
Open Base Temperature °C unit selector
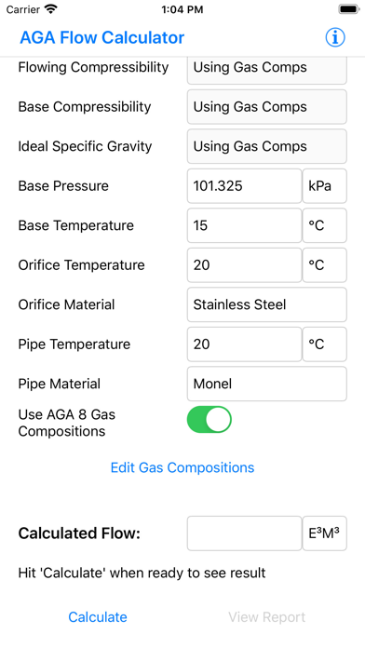(x=324, y=225)
